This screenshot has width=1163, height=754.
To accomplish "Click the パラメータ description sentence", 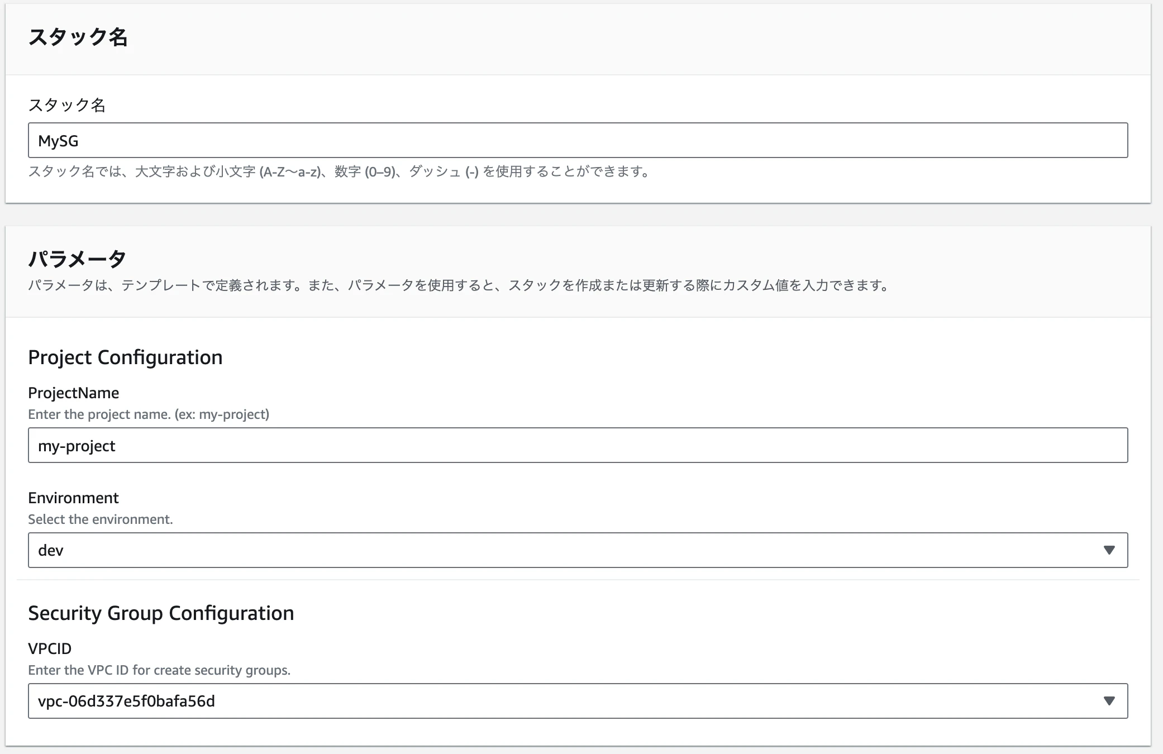I will (459, 285).
